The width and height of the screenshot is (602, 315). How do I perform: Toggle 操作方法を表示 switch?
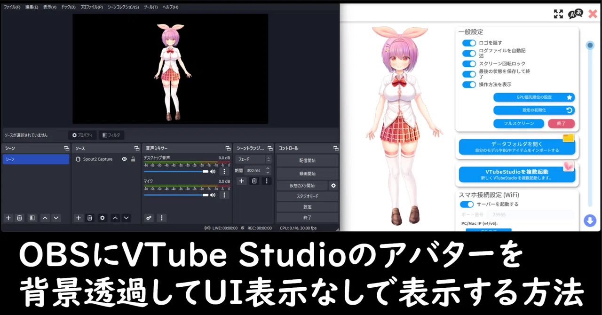pyautogui.click(x=469, y=85)
